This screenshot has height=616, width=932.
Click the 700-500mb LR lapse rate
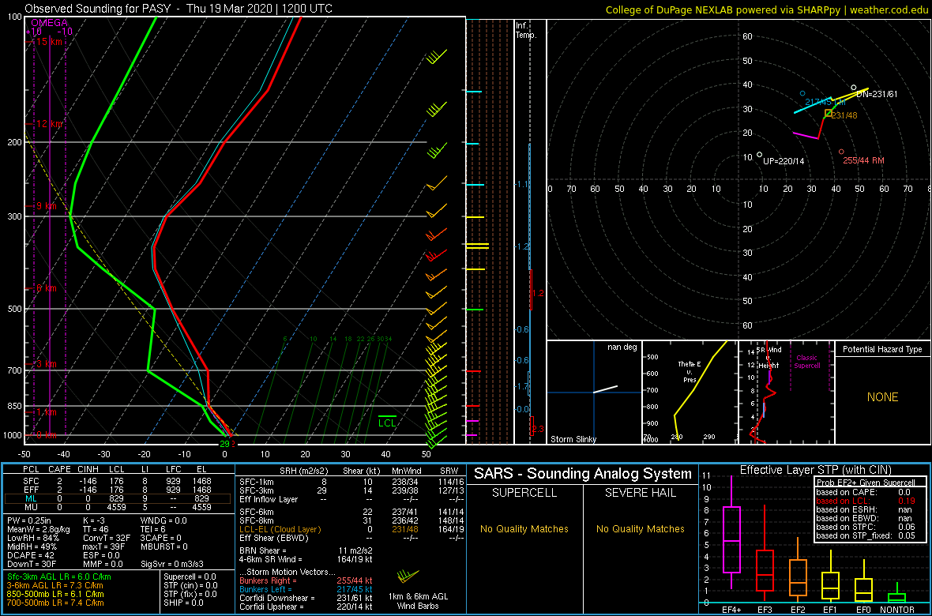[55, 602]
